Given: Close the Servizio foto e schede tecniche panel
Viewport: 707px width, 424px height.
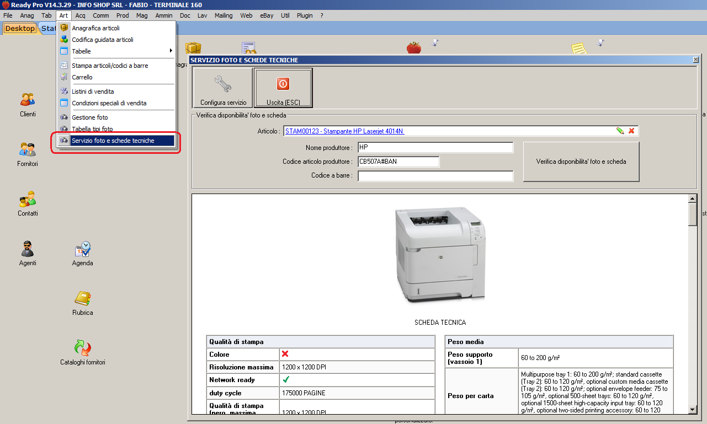Looking at the screenshot, I should coord(695,60).
